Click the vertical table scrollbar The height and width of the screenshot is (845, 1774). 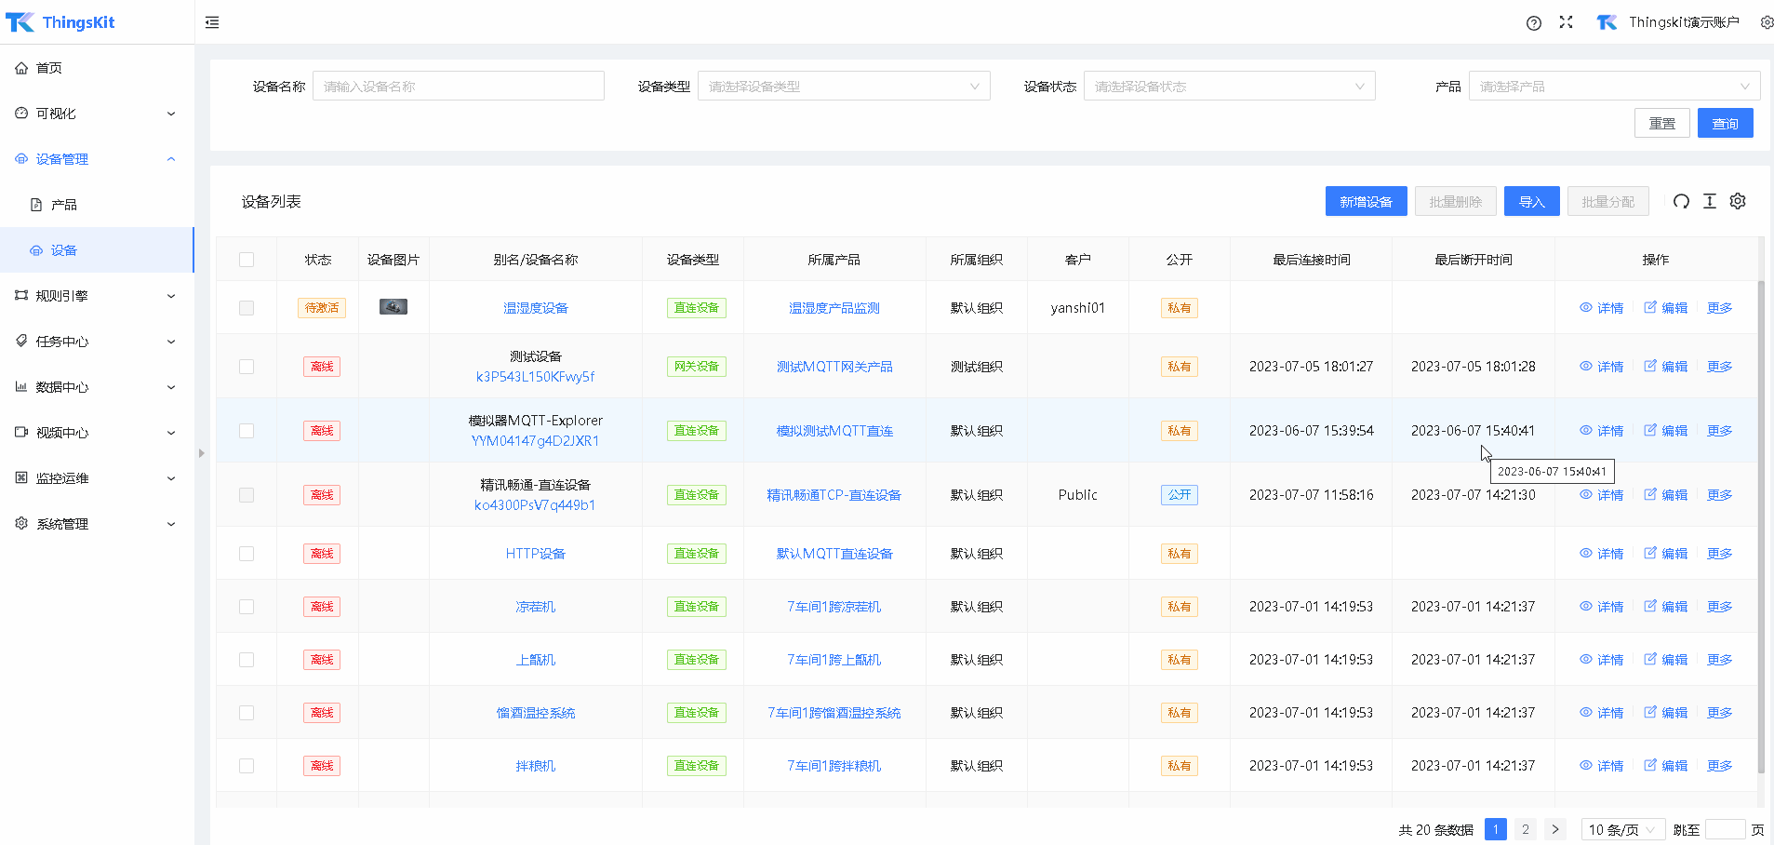pos(1761,527)
